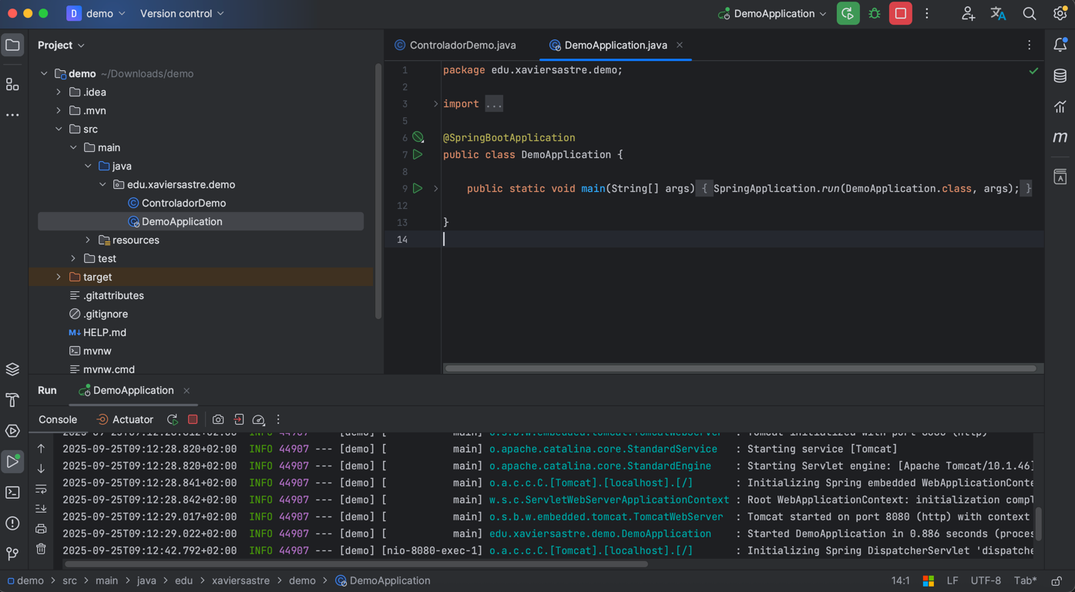Open the Terminal tool window
1075x592 pixels.
(12, 493)
